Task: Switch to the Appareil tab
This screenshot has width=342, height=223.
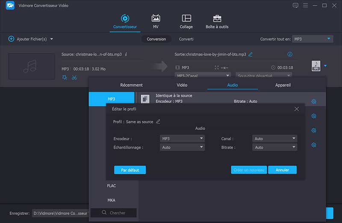Action: click(283, 85)
